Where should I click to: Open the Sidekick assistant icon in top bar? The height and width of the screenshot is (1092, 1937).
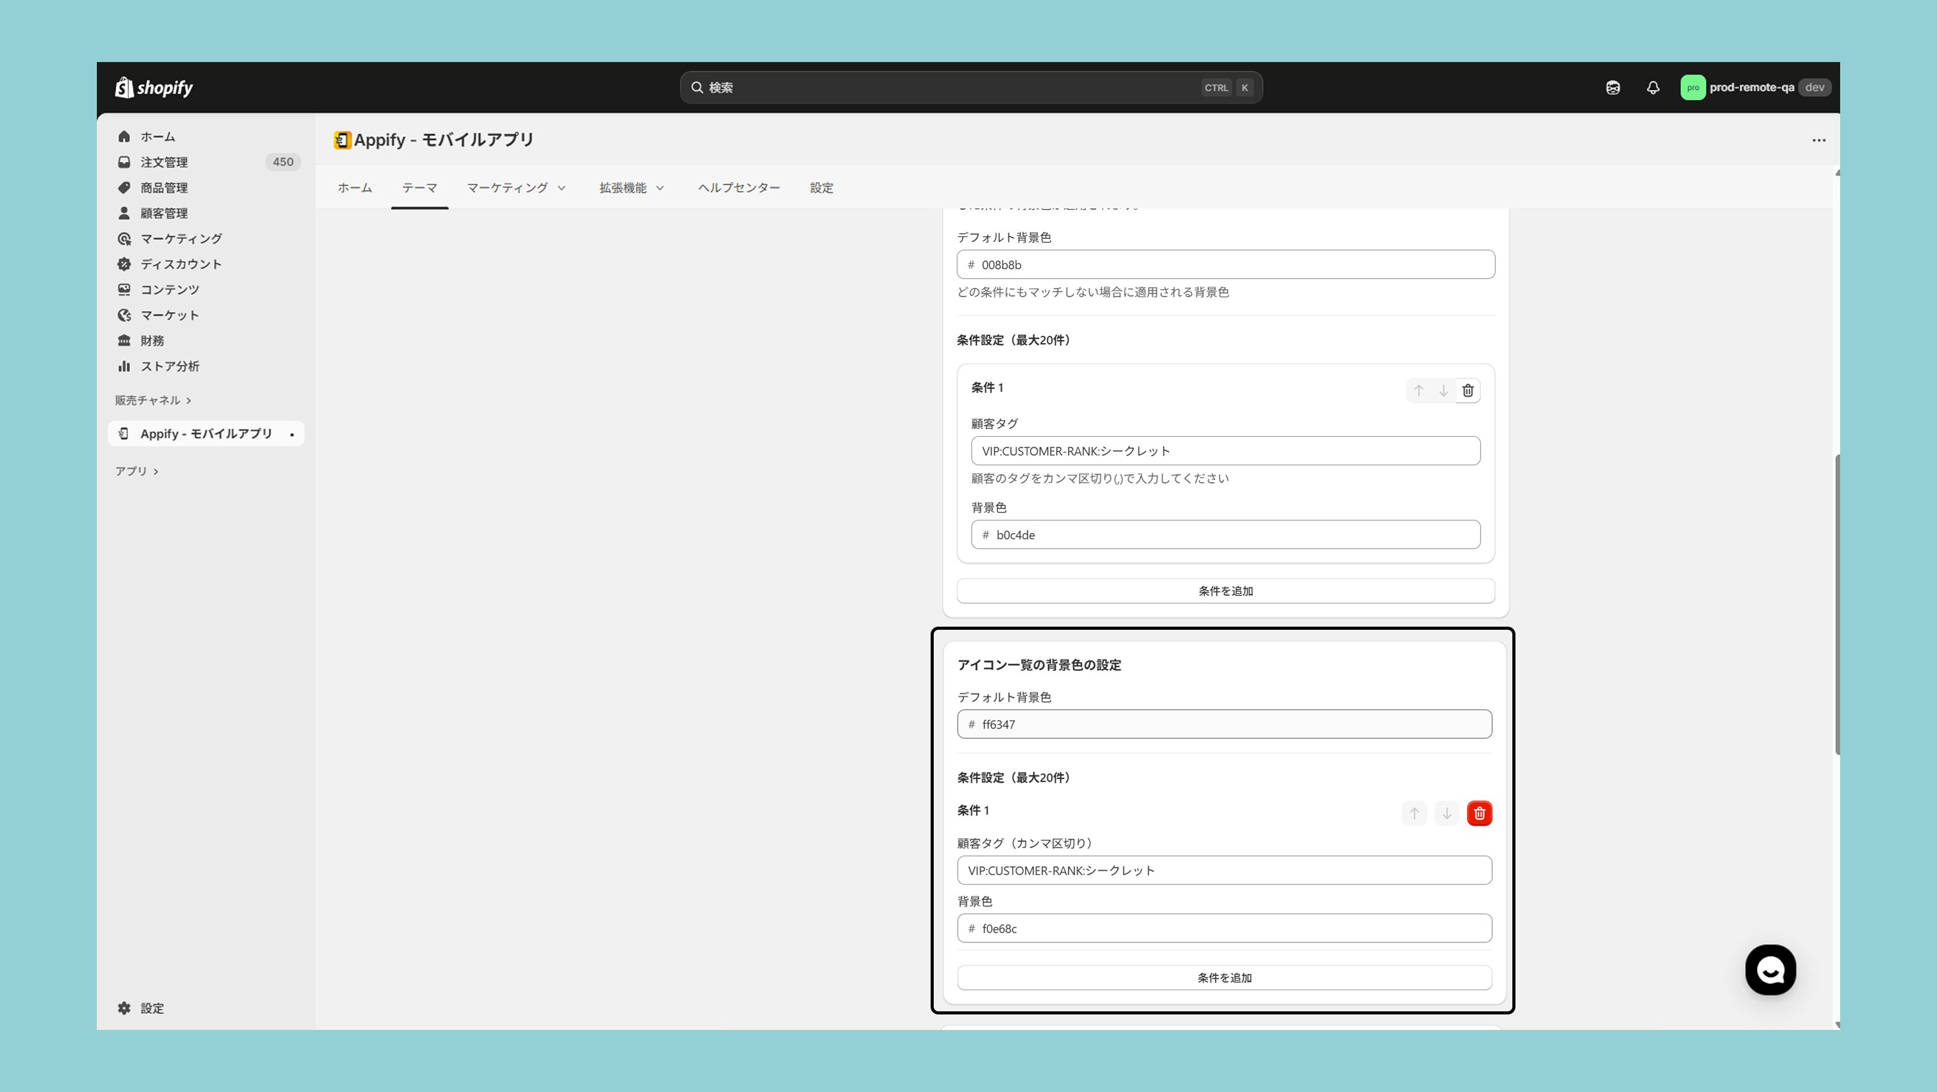click(1612, 88)
